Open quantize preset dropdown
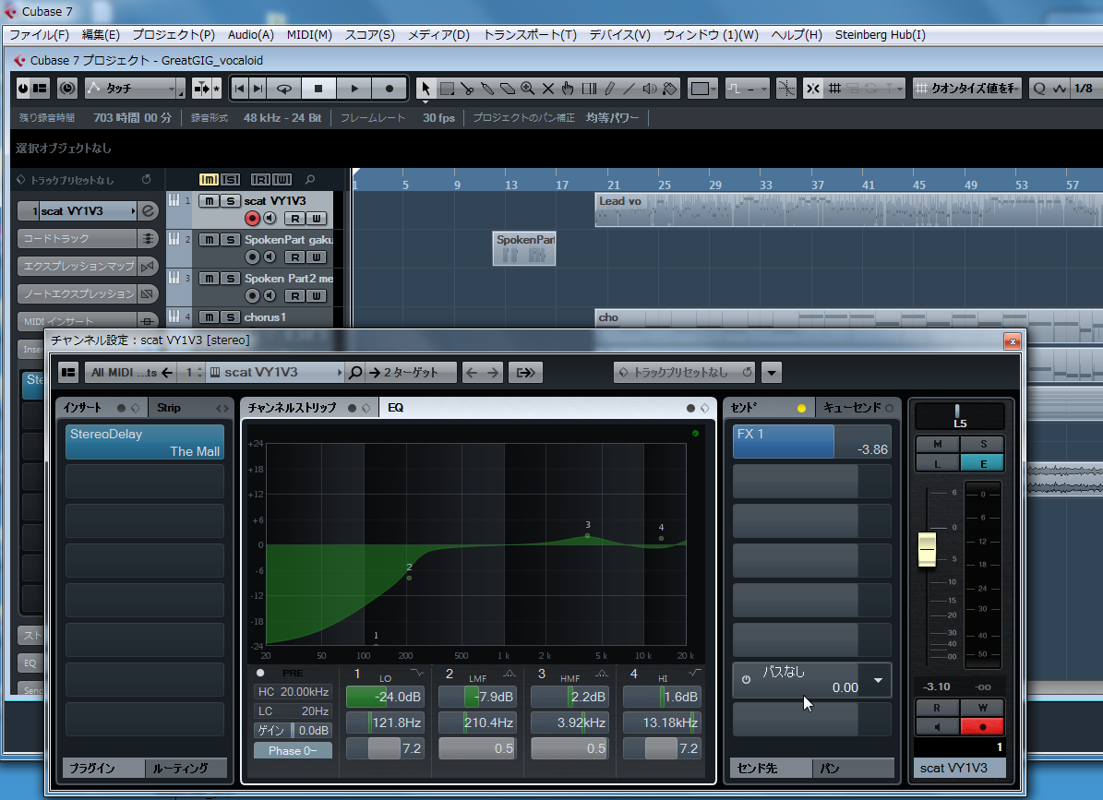 (x=968, y=89)
